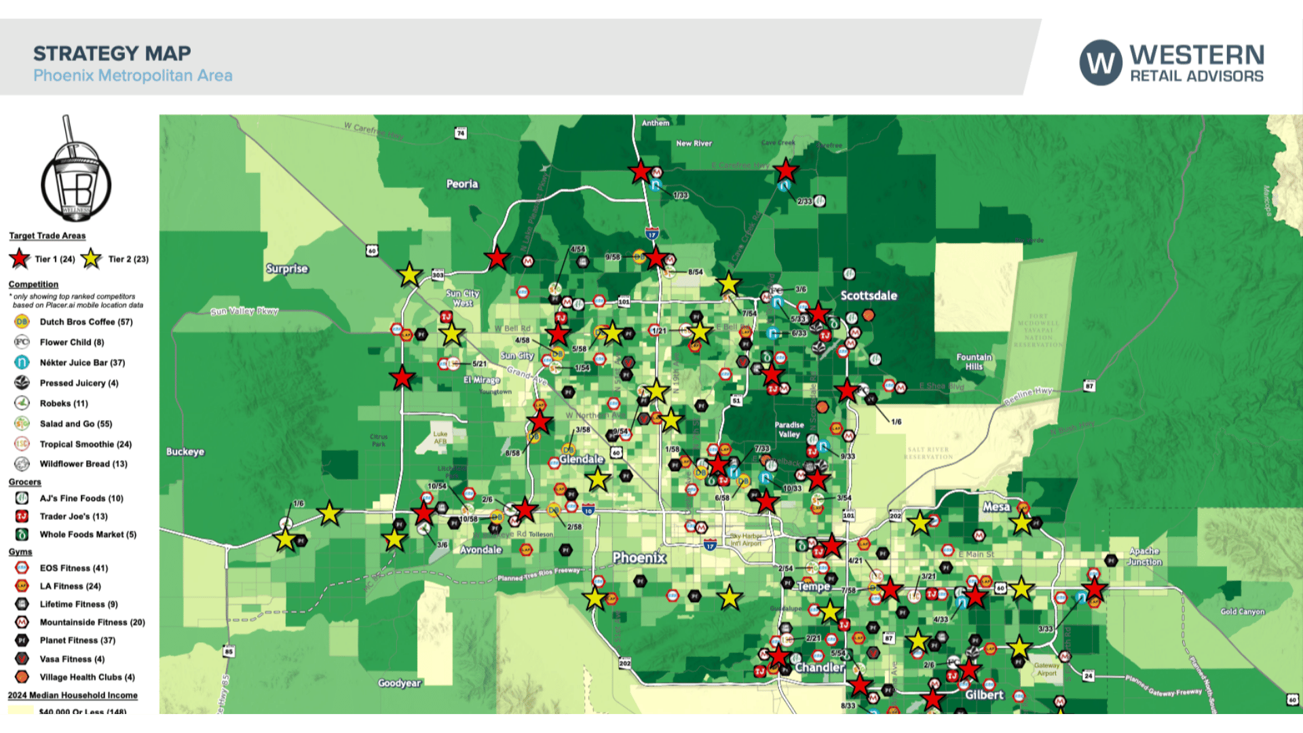This screenshot has height=733, width=1303.
Task: Click the Interstate 17 shield near Anthem
Action: (x=651, y=234)
